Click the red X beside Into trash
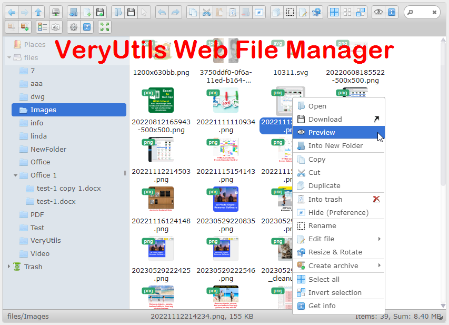The width and height of the screenshot is (449, 325). 376,199
